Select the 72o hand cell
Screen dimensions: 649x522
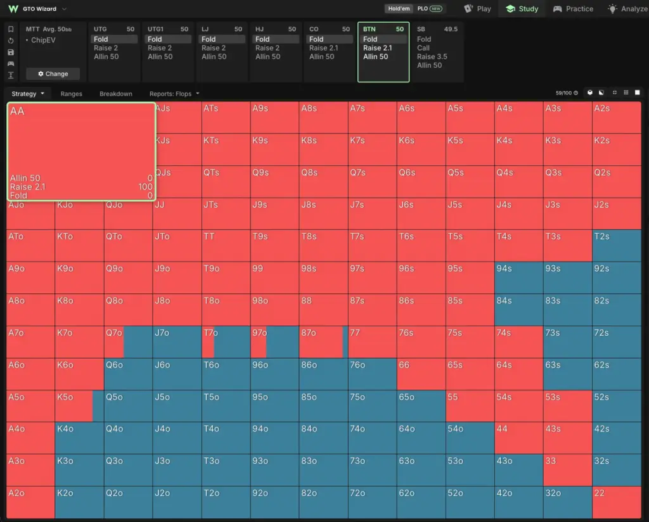[x=372, y=502]
